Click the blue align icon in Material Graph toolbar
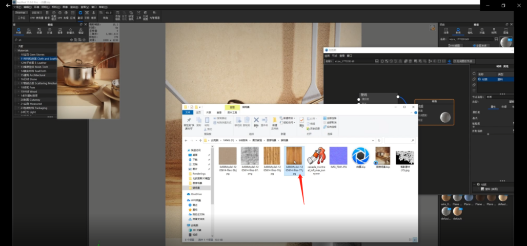The height and width of the screenshot is (246, 527). 449,61
